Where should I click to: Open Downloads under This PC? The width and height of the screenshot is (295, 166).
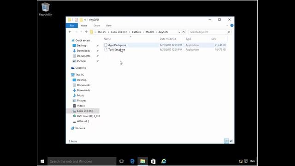pyautogui.click(x=83, y=90)
